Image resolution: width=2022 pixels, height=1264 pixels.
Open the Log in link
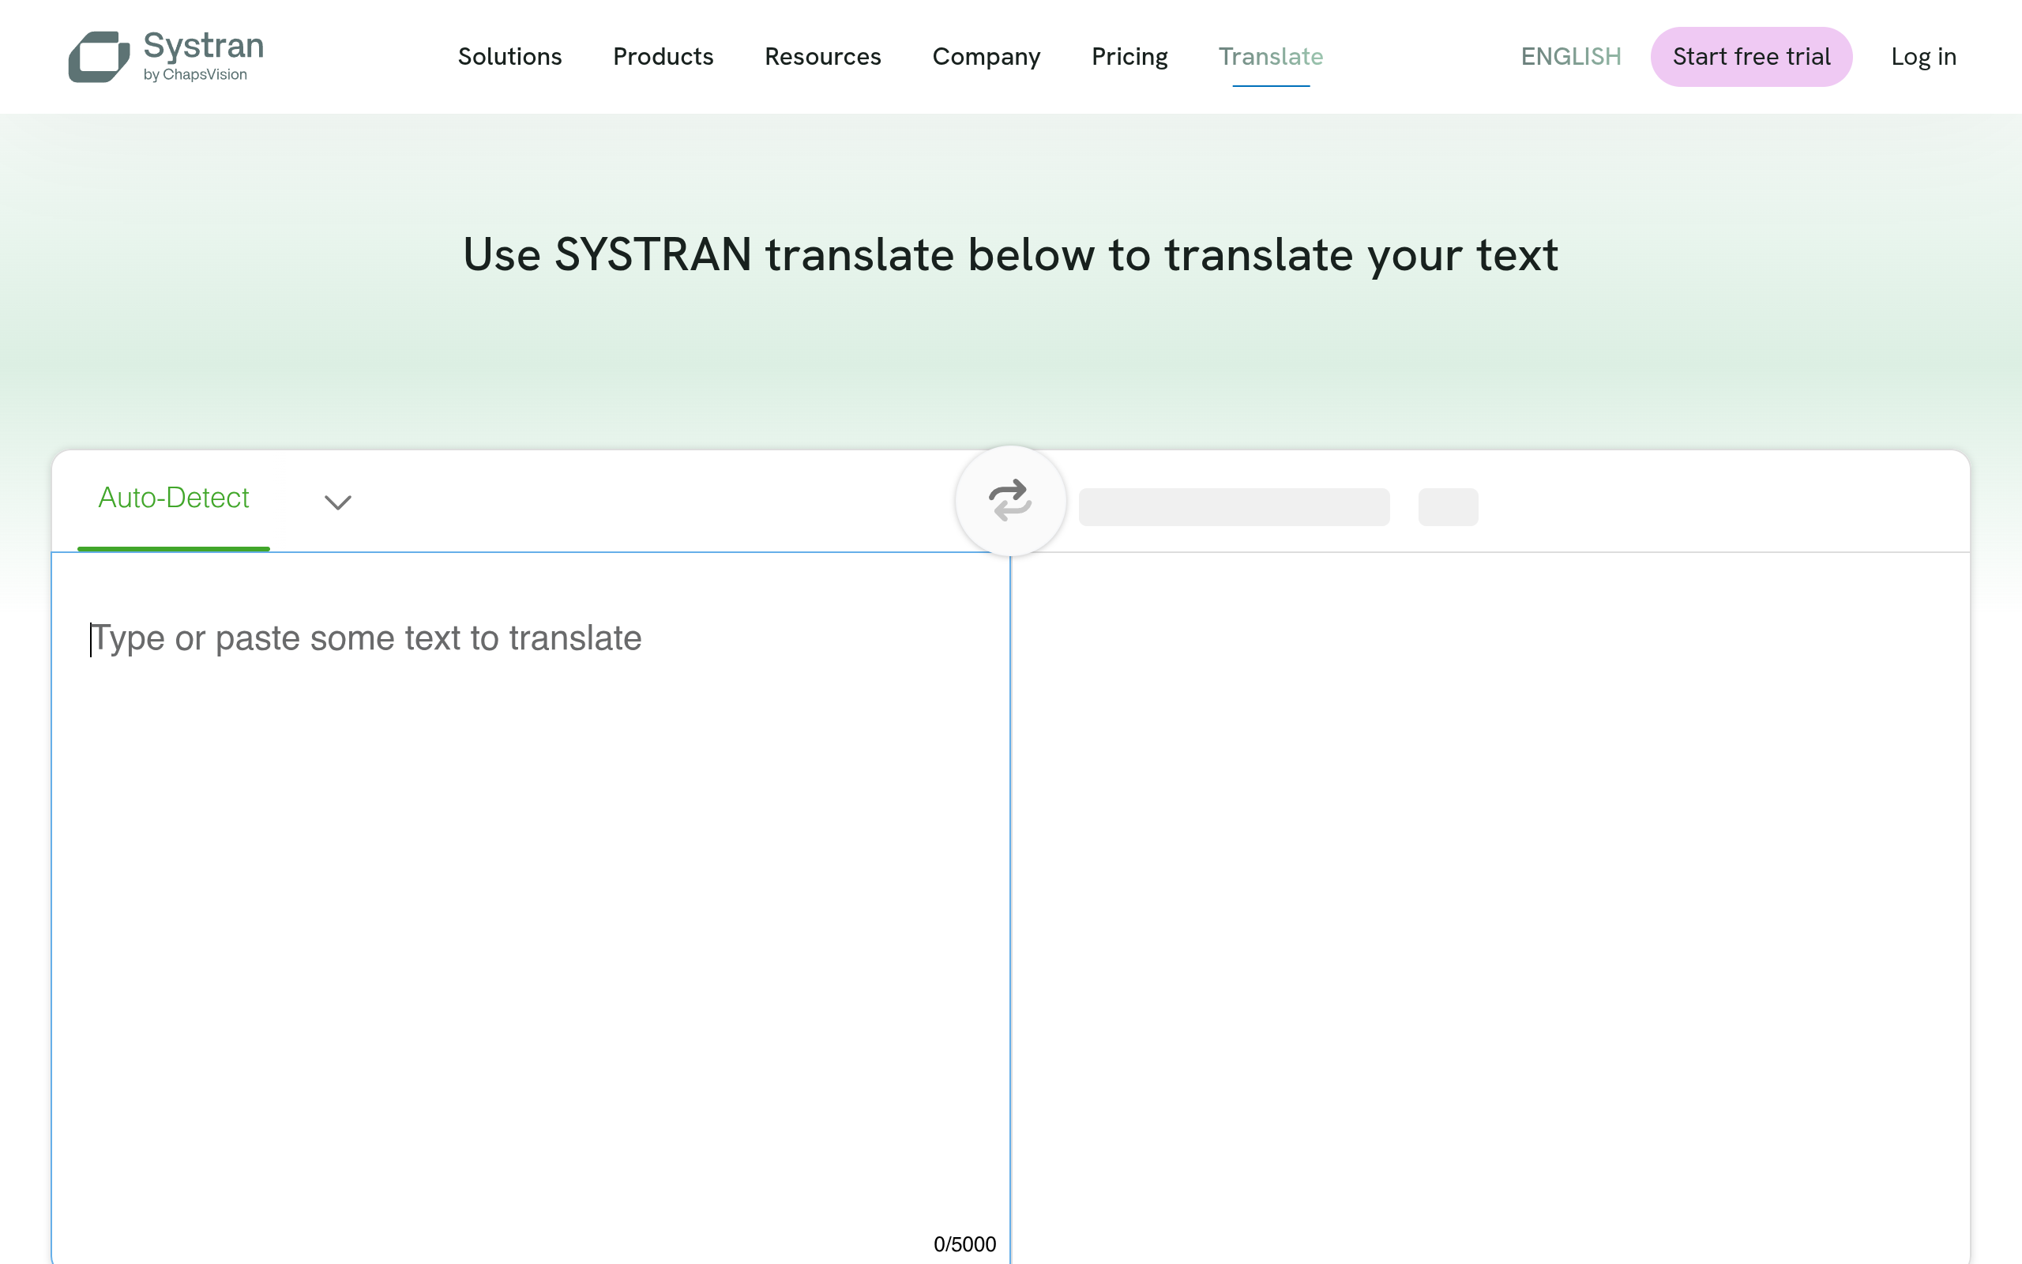(1922, 56)
